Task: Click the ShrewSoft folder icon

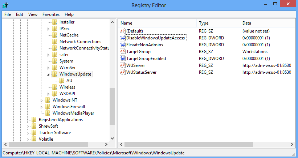Action: (x=34, y=126)
